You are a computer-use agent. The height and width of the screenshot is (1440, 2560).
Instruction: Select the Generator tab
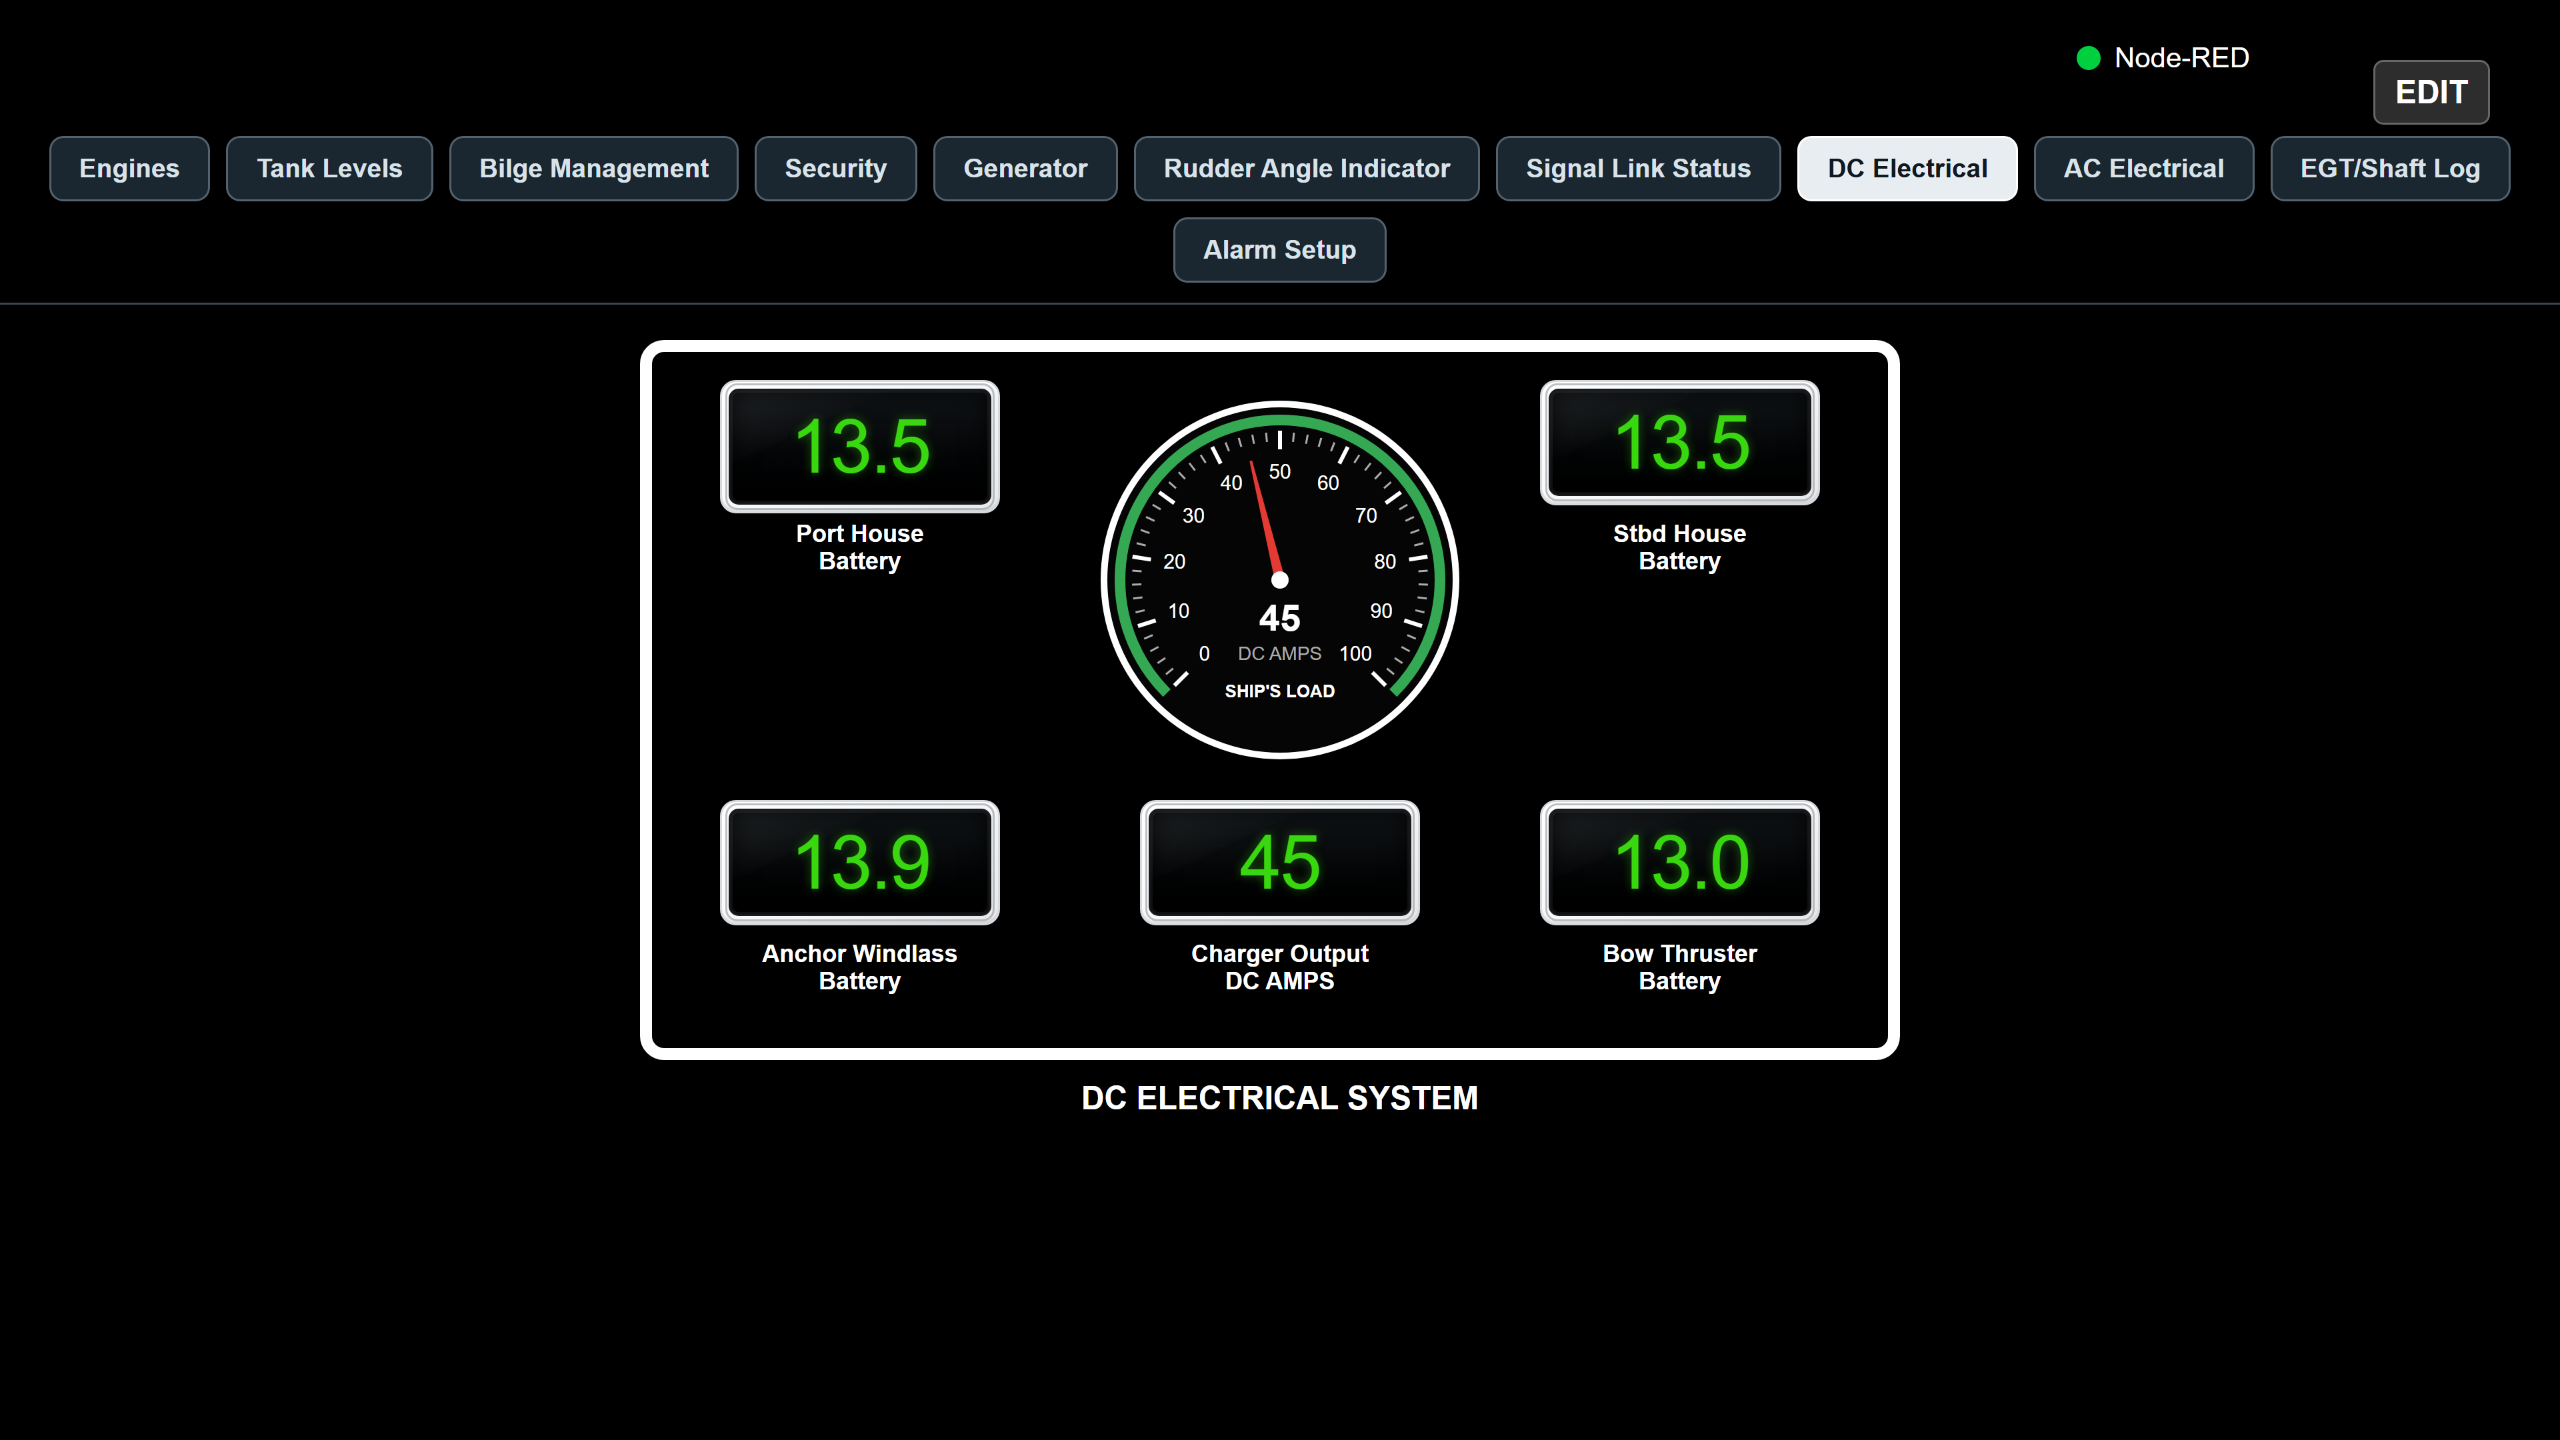pos(1025,169)
